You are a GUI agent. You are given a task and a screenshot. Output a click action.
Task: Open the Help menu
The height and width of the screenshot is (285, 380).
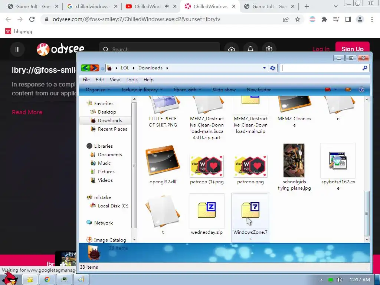pyautogui.click(x=148, y=80)
